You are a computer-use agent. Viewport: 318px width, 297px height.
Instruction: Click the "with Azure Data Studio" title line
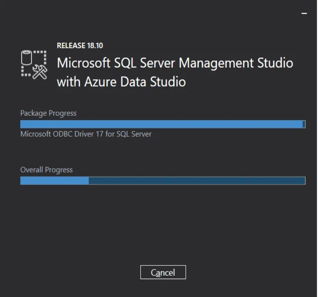121,82
